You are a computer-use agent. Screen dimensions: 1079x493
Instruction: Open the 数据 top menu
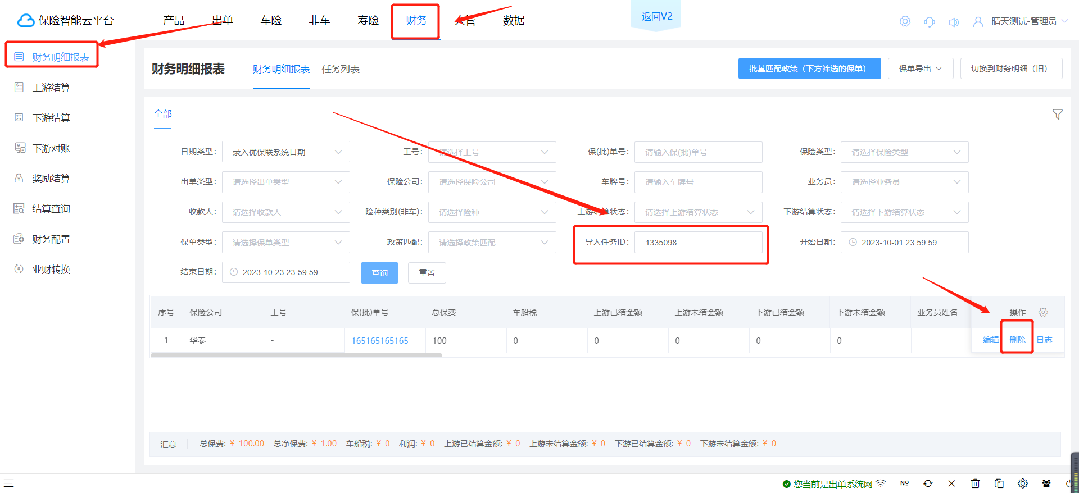click(x=514, y=20)
